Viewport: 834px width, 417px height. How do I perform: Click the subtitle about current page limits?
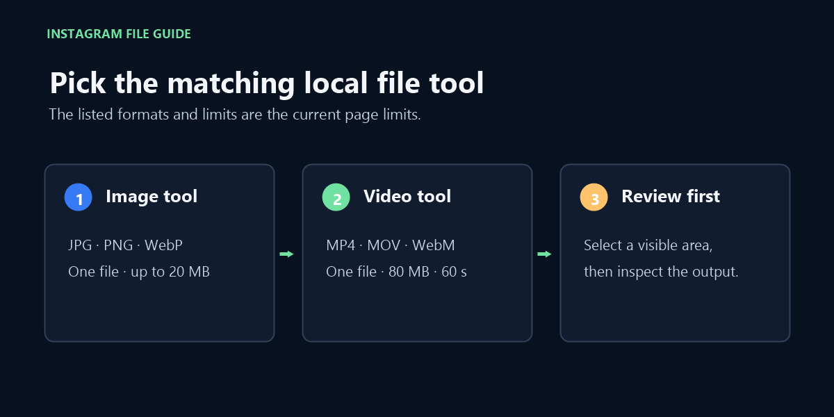(x=235, y=115)
